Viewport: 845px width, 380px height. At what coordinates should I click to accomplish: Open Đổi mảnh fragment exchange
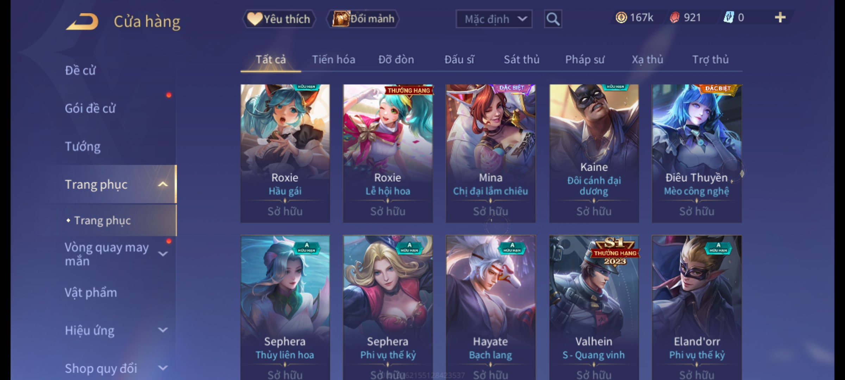pos(363,19)
